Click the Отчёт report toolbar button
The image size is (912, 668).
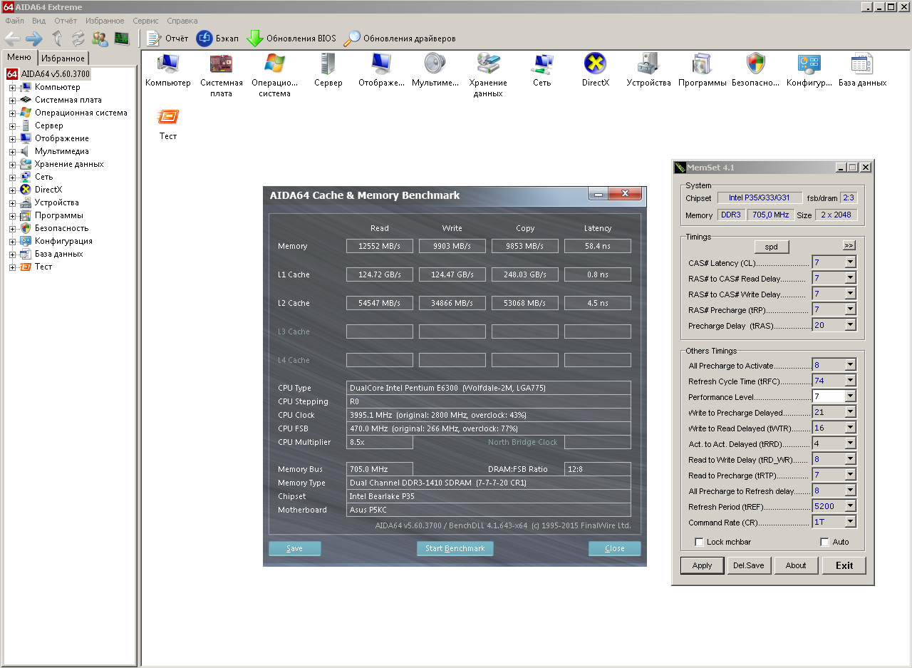tap(167, 38)
